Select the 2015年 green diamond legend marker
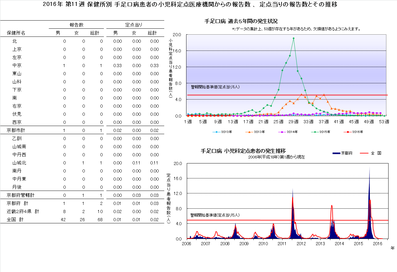 point(316,132)
